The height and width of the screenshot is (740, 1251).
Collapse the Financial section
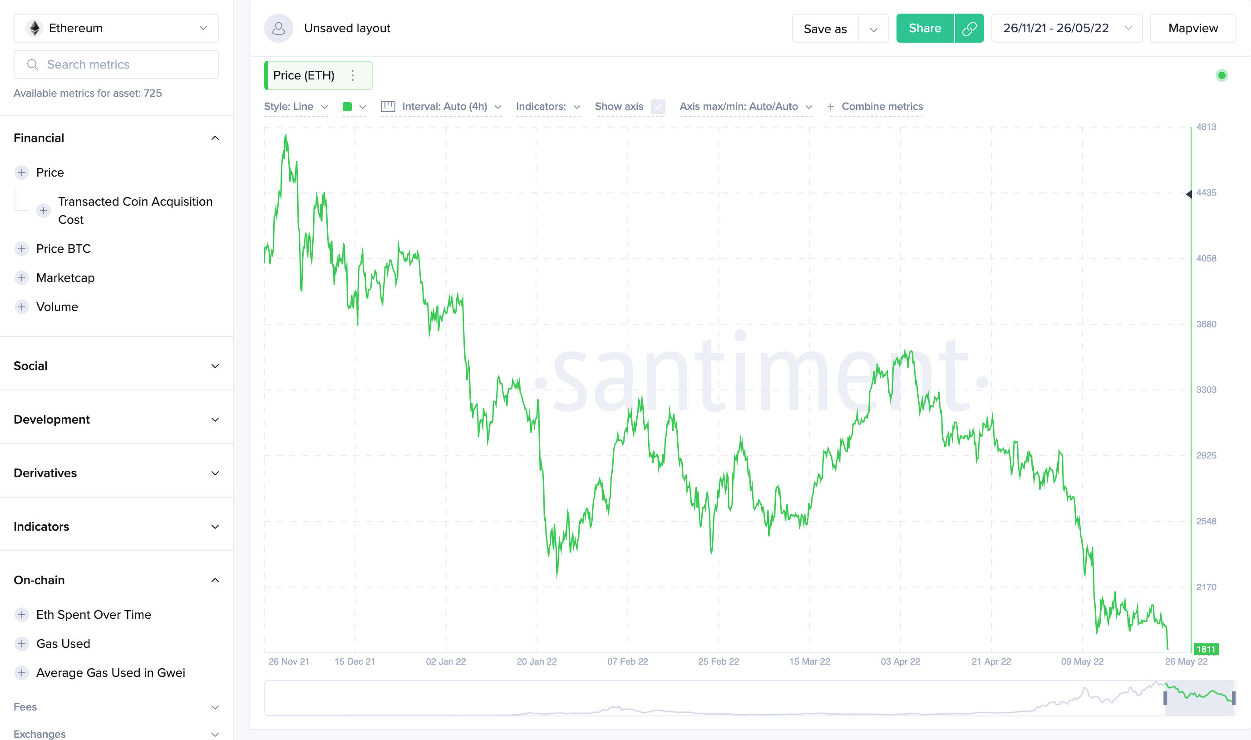pyautogui.click(x=116, y=138)
